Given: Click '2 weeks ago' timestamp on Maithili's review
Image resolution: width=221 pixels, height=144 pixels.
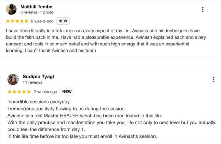Looking at the screenshot, I should click(42, 21).
